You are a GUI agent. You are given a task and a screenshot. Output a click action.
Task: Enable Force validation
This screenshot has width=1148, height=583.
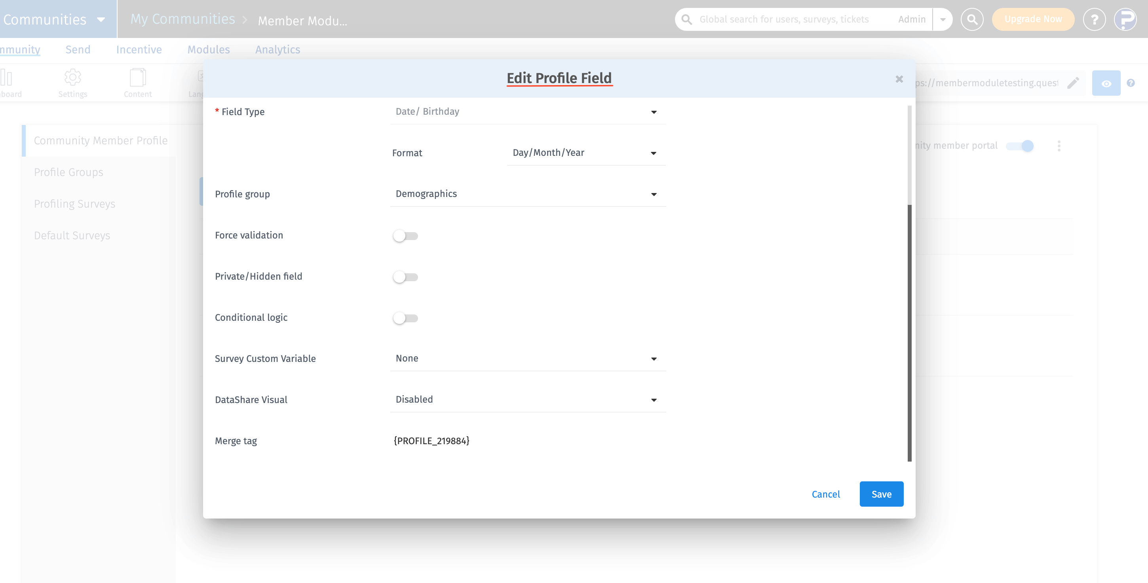pyautogui.click(x=405, y=236)
